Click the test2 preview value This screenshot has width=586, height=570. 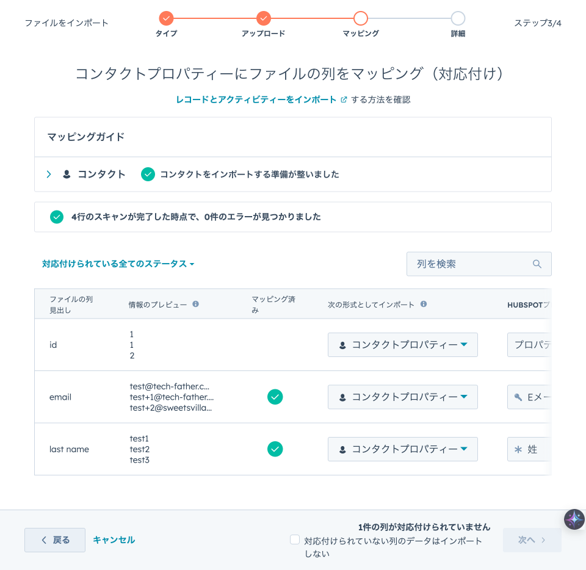click(139, 449)
